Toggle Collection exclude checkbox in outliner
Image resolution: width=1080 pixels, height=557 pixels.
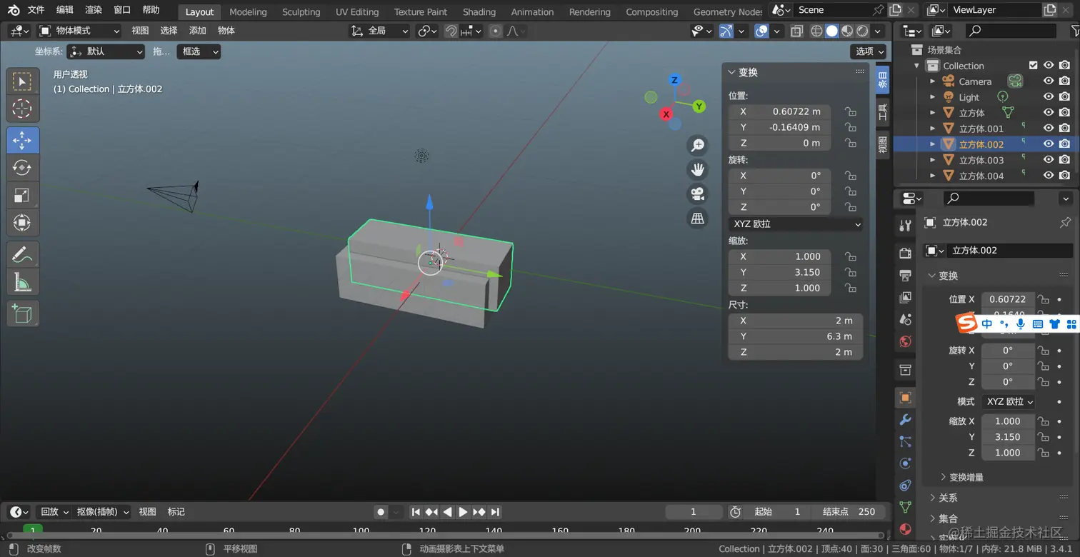click(x=1033, y=65)
